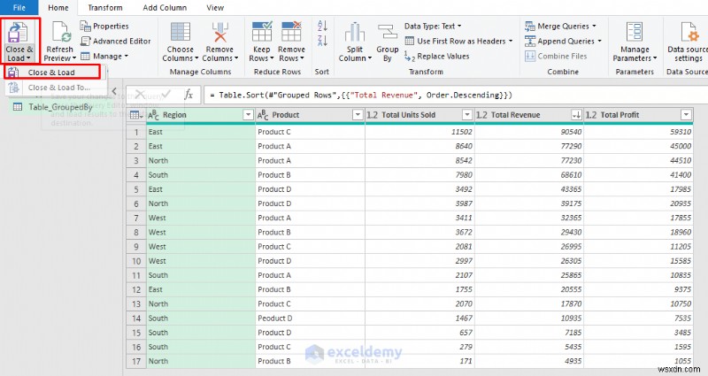The height and width of the screenshot is (376, 708).
Task: Click the Total Profit data type icon
Action: 591,115
